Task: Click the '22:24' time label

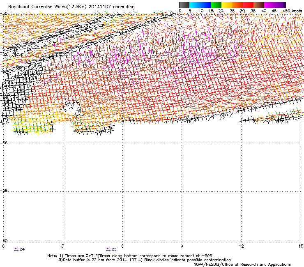Action: 19,249
